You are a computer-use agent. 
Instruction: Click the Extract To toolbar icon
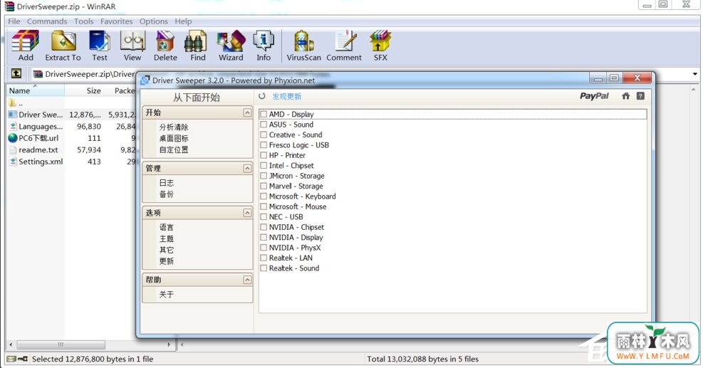(x=63, y=46)
